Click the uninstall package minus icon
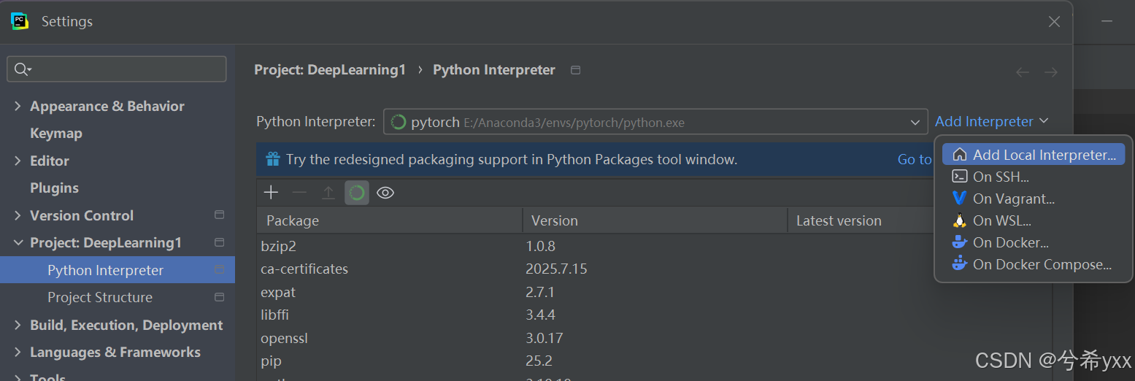Screen dimensions: 1135x381 (x=299, y=193)
